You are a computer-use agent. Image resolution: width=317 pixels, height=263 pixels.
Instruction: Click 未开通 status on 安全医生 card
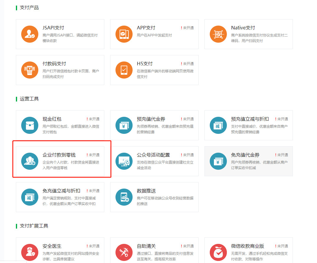(93, 246)
